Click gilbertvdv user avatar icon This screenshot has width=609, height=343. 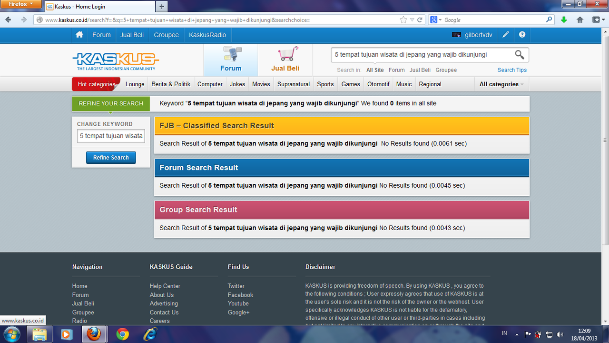pyautogui.click(x=456, y=35)
